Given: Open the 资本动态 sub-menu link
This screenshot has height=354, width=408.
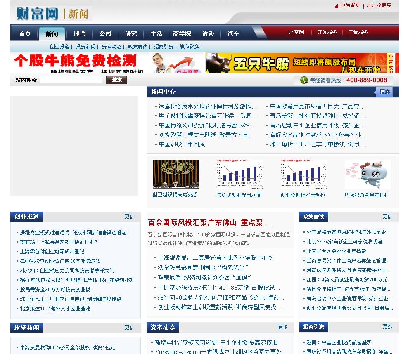Looking at the screenshot, I should [x=111, y=47].
